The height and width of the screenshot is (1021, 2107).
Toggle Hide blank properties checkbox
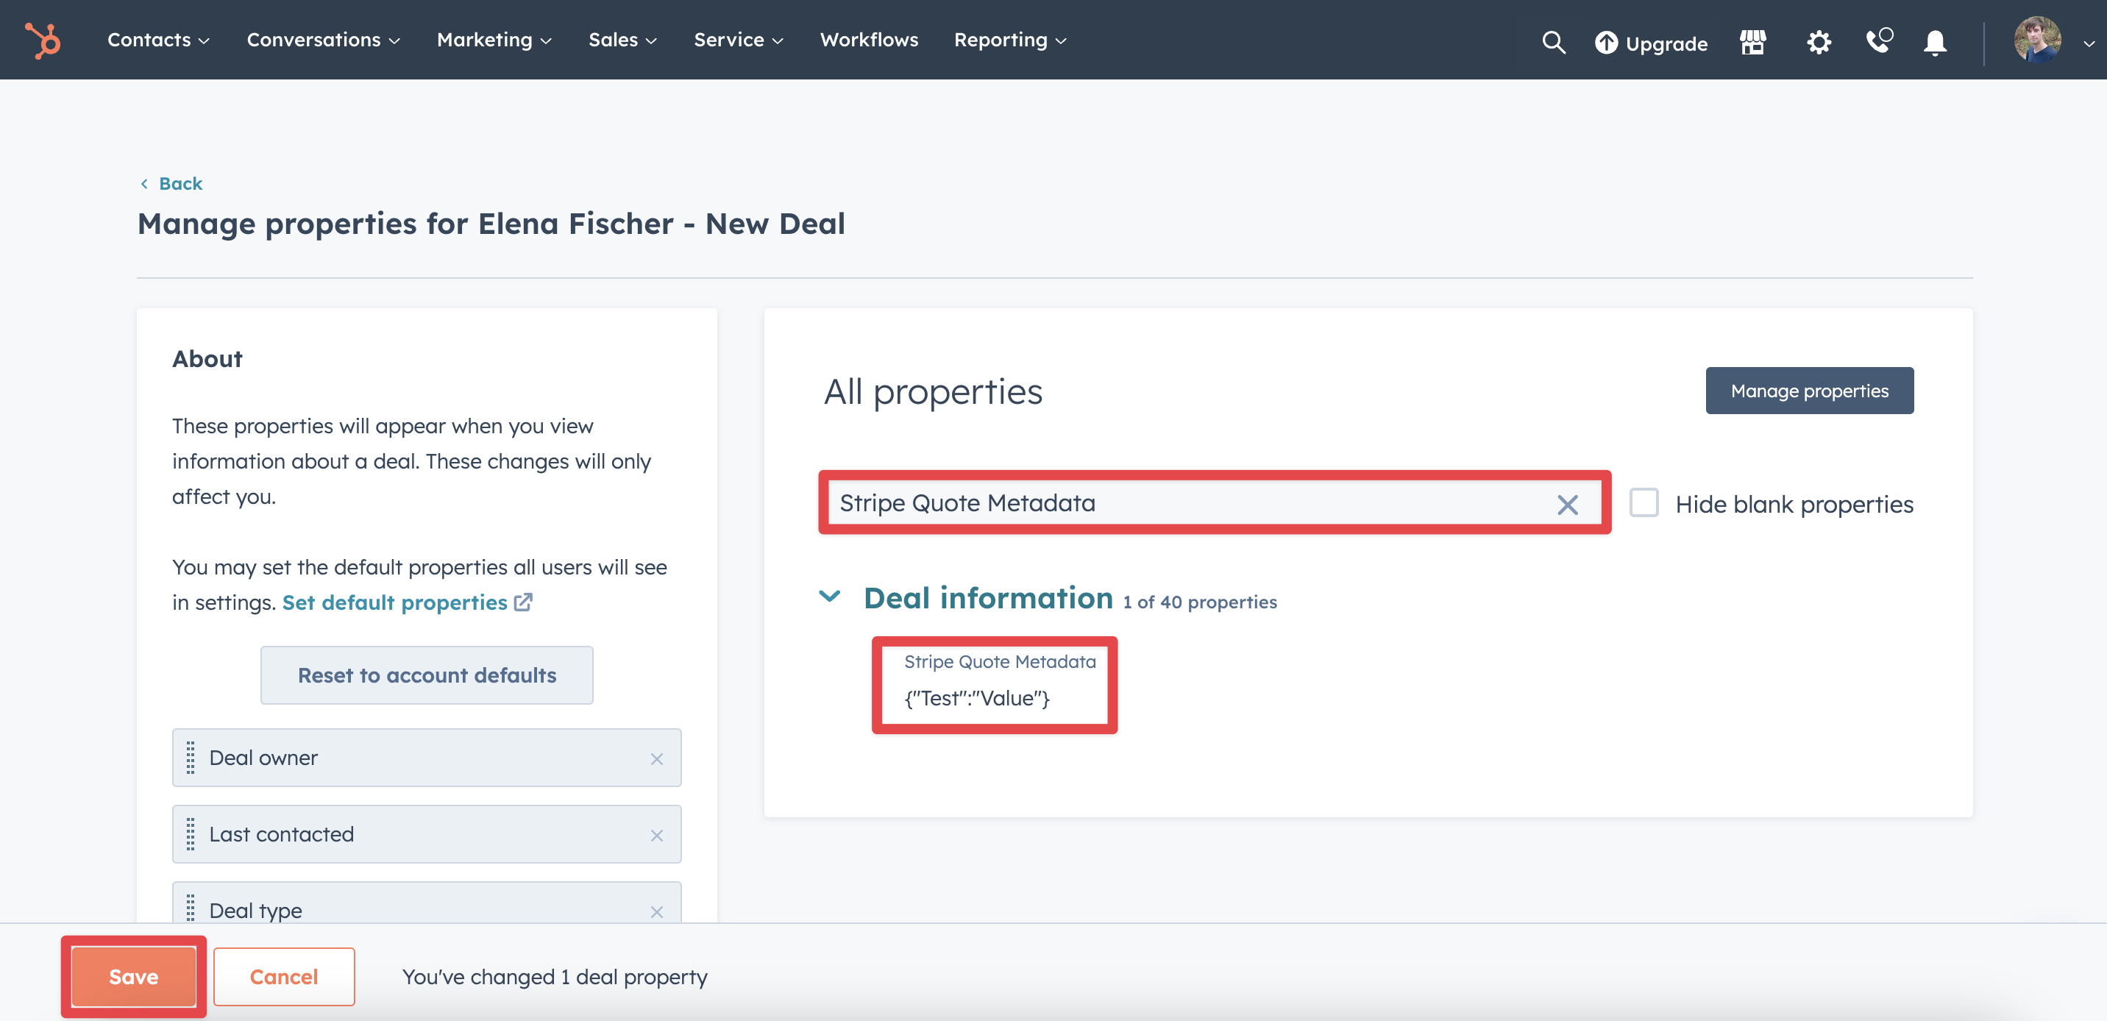(1644, 502)
